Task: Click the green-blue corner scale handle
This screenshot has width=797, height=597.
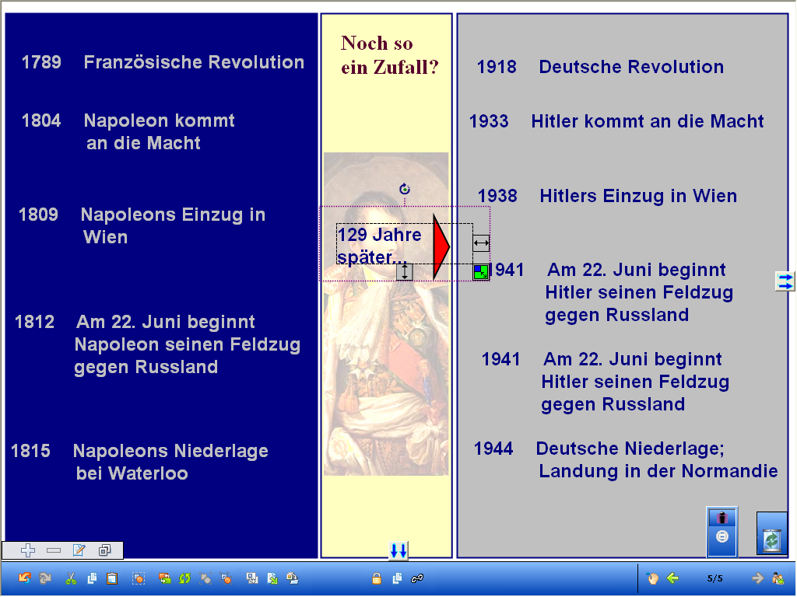Action: (481, 272)
